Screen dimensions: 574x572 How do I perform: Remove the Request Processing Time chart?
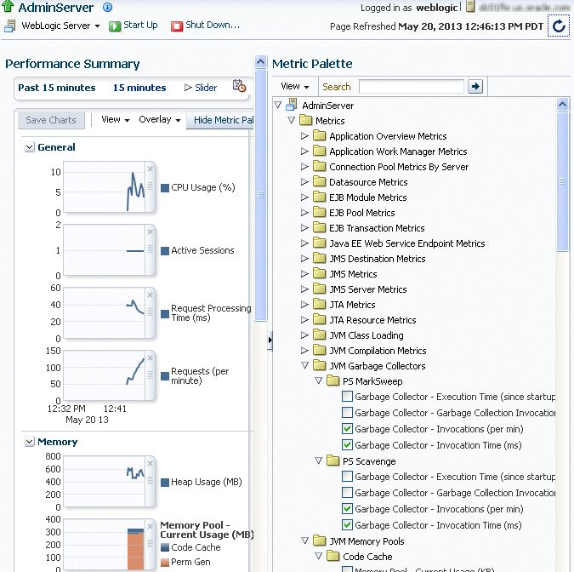150,295
